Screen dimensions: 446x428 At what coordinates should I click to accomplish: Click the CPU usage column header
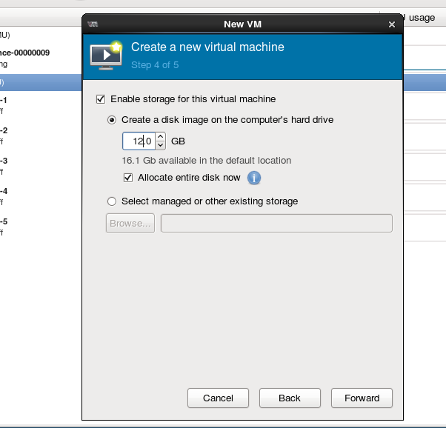tap(415, 18)
